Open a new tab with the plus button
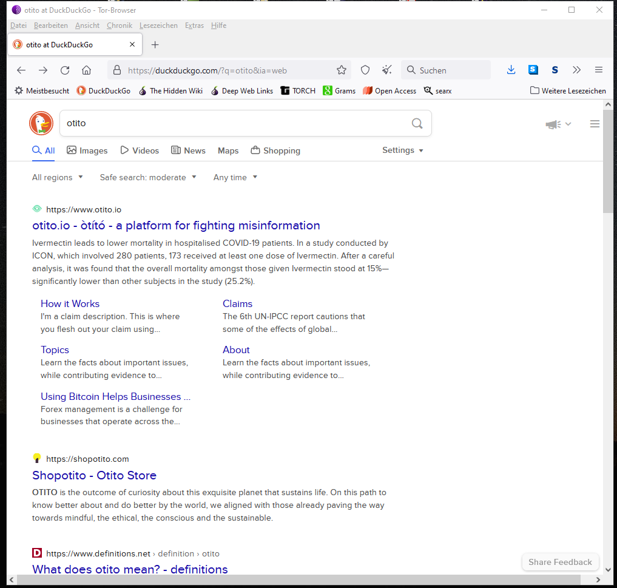Viewport: 617px width, 588px height. (155, 45)
